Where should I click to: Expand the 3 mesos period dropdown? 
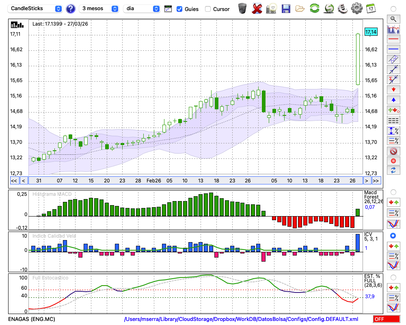[99, 9]
